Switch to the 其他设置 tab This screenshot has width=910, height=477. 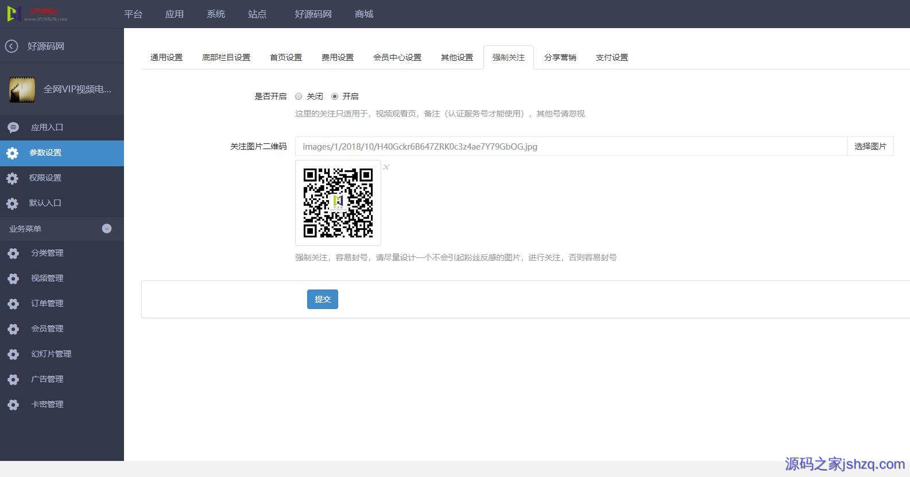click(x=457, y=57)
